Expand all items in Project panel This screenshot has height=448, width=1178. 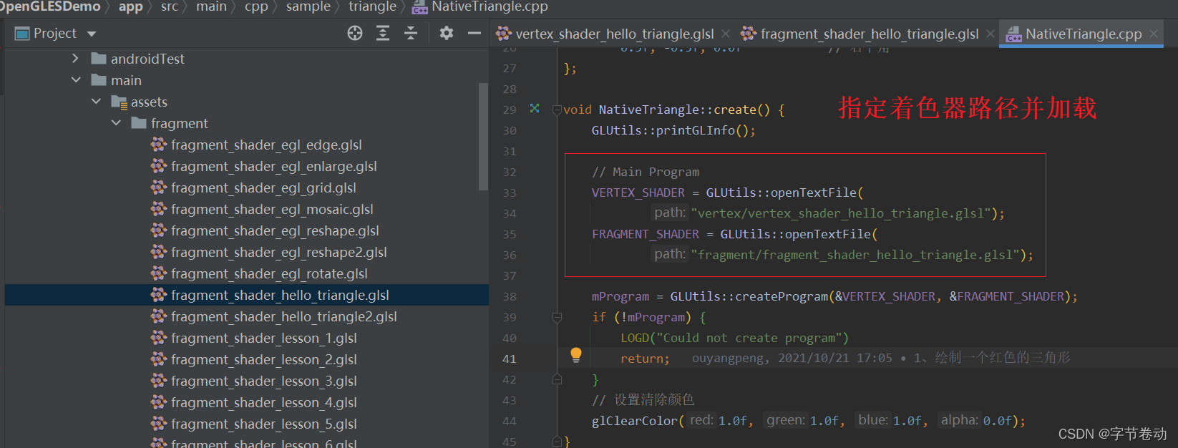coord(383,33)
